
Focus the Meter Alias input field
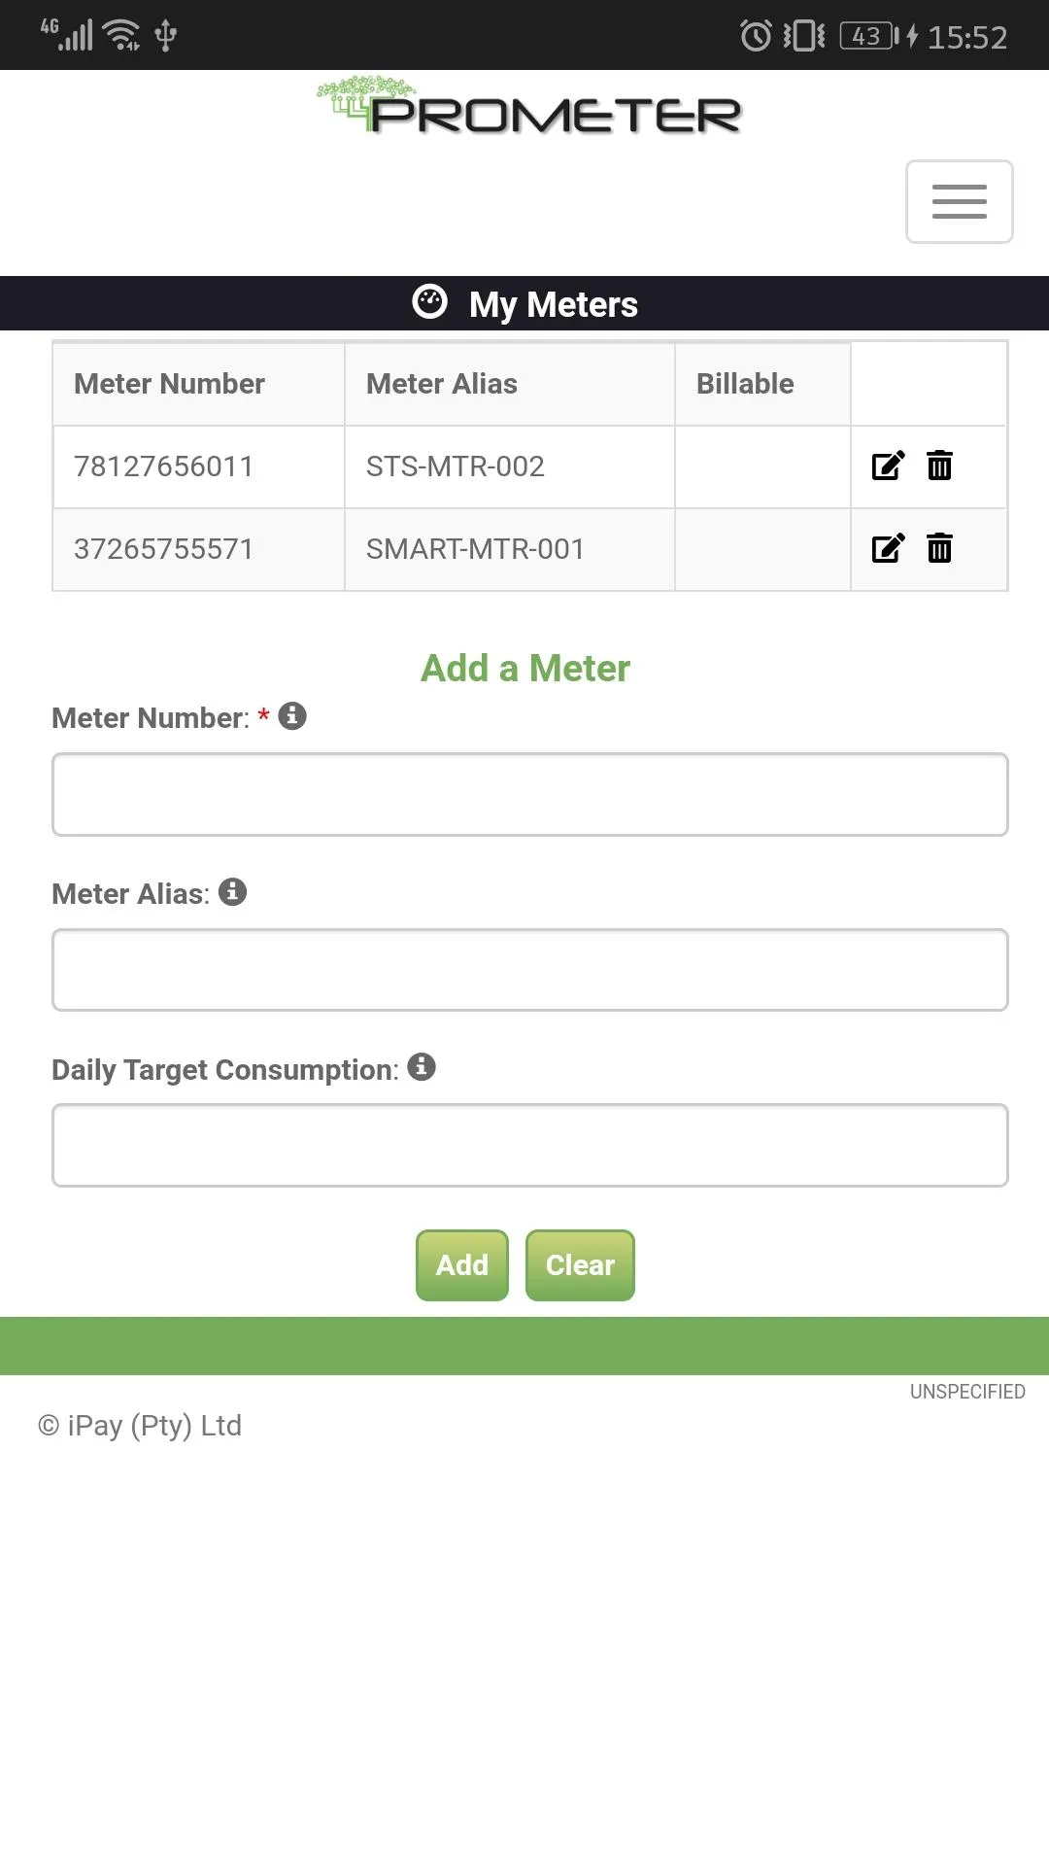pyautogui.click(x=530, y=970)
